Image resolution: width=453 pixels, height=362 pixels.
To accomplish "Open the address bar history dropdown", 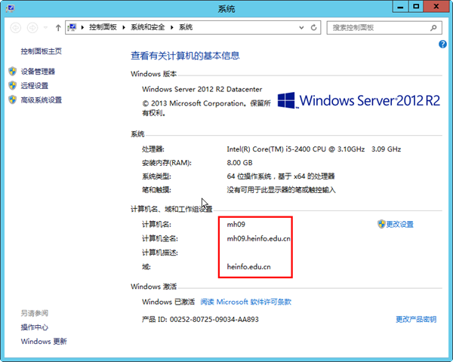I will (x=301, y=28).
